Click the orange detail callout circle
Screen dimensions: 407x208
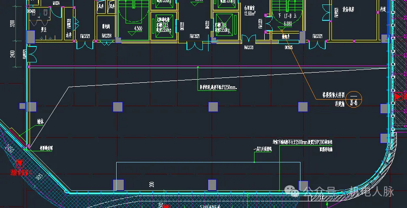(x=353, y=96)
